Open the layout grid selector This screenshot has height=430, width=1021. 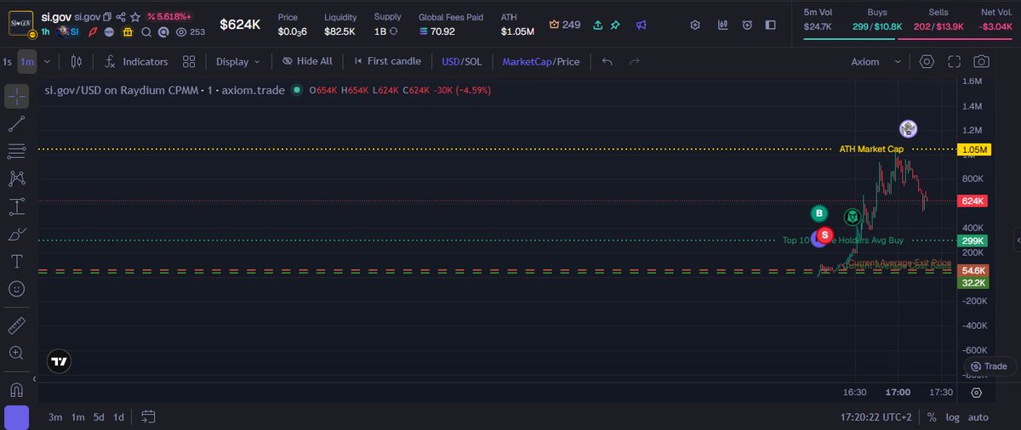(189, 61)
